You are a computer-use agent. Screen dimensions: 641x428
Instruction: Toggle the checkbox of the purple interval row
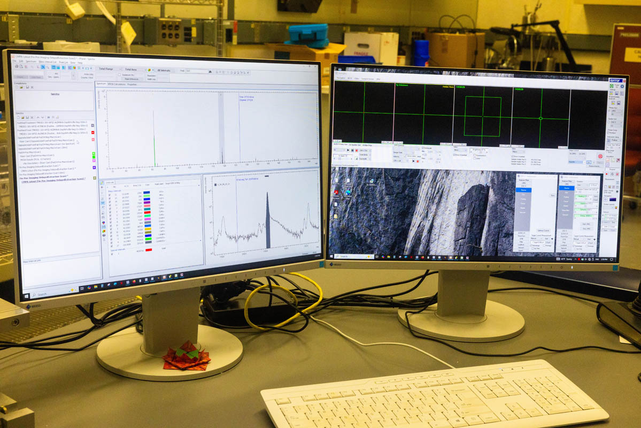point(110,205)
